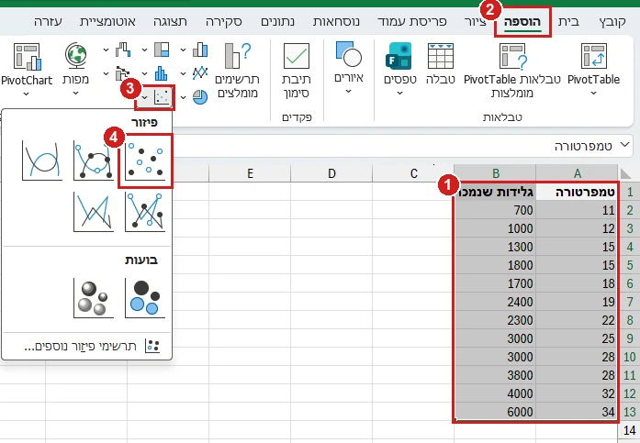This screenshot has width=640, height=443.
Task: Click the cell with value 34
Action: pyautogui.click(x=577, y=412)
